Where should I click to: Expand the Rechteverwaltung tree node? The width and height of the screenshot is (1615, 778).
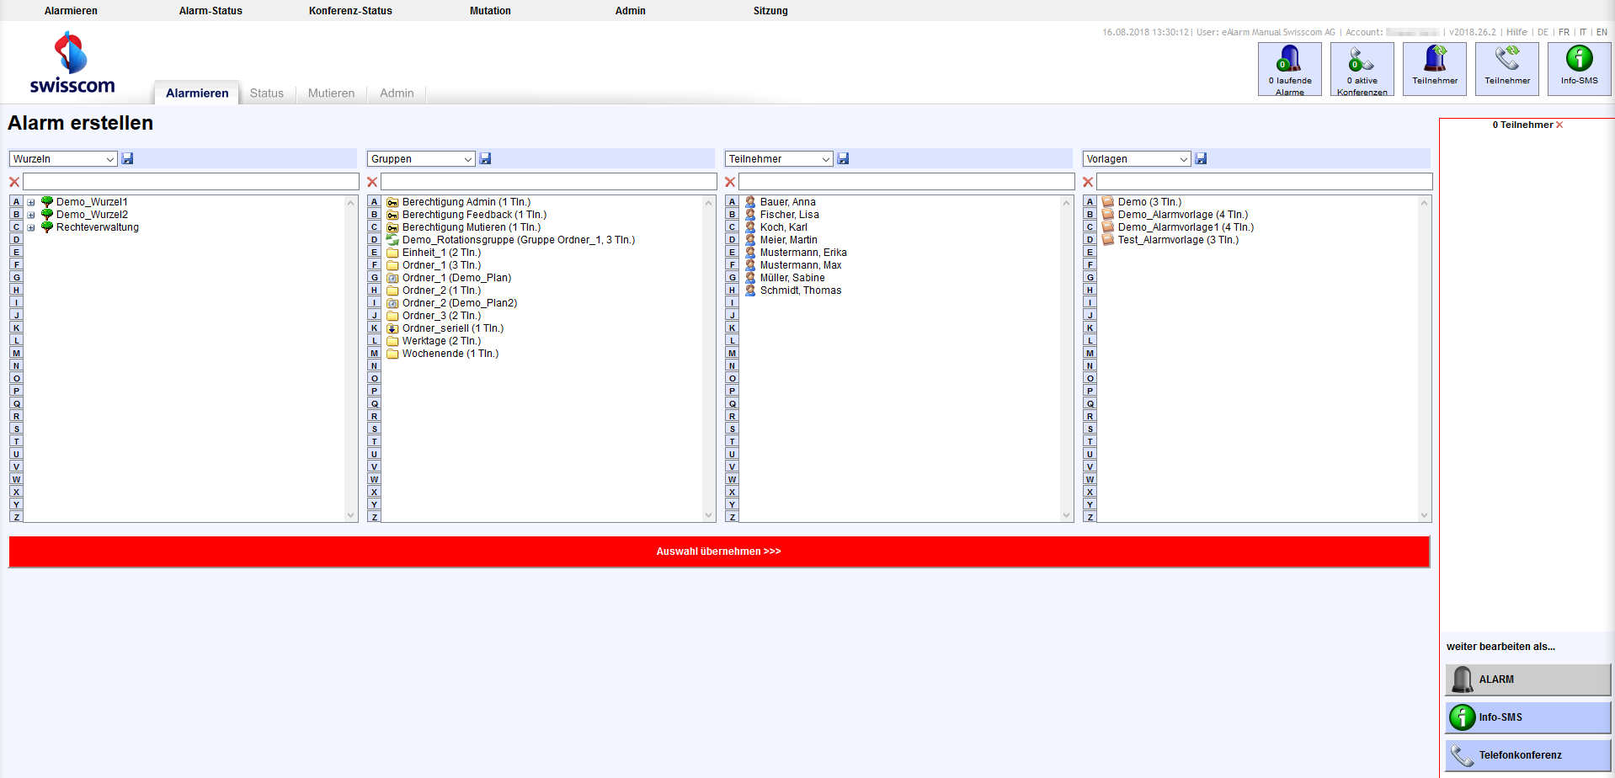point(31,227)
